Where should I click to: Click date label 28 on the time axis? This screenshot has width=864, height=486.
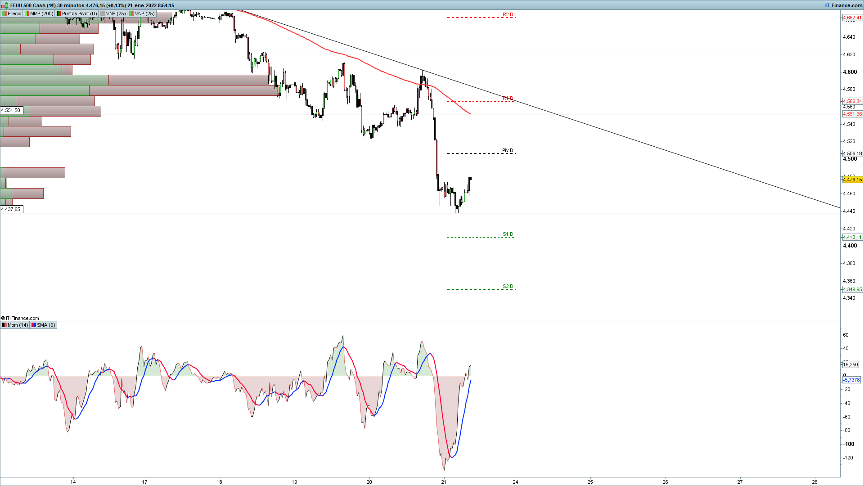tap(814, 482)
